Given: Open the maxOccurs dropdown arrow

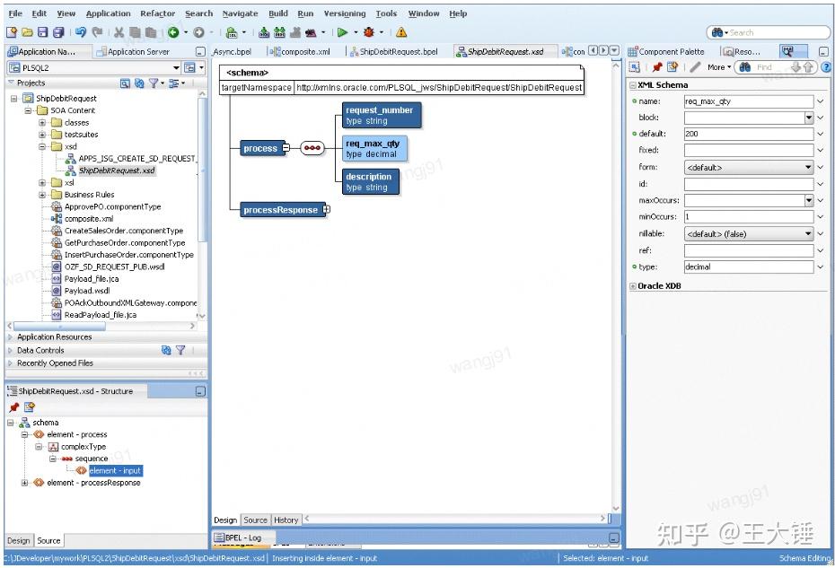Looking at the screenshot, I should tap(809, 200).
